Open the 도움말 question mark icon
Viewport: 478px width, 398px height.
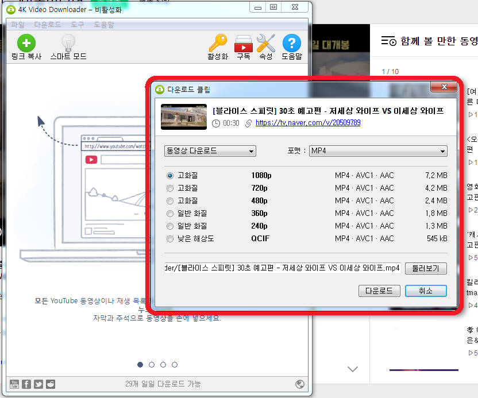click(x=292, y=43)
